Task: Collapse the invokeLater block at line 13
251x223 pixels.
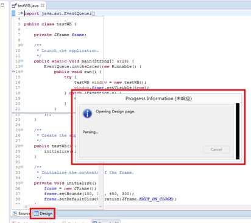Action: (22, 66)
